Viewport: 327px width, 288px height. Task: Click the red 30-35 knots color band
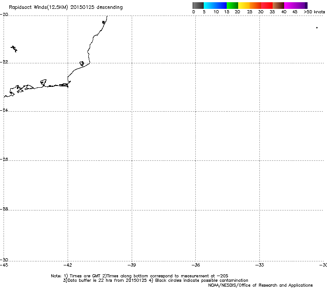point(267,5)
